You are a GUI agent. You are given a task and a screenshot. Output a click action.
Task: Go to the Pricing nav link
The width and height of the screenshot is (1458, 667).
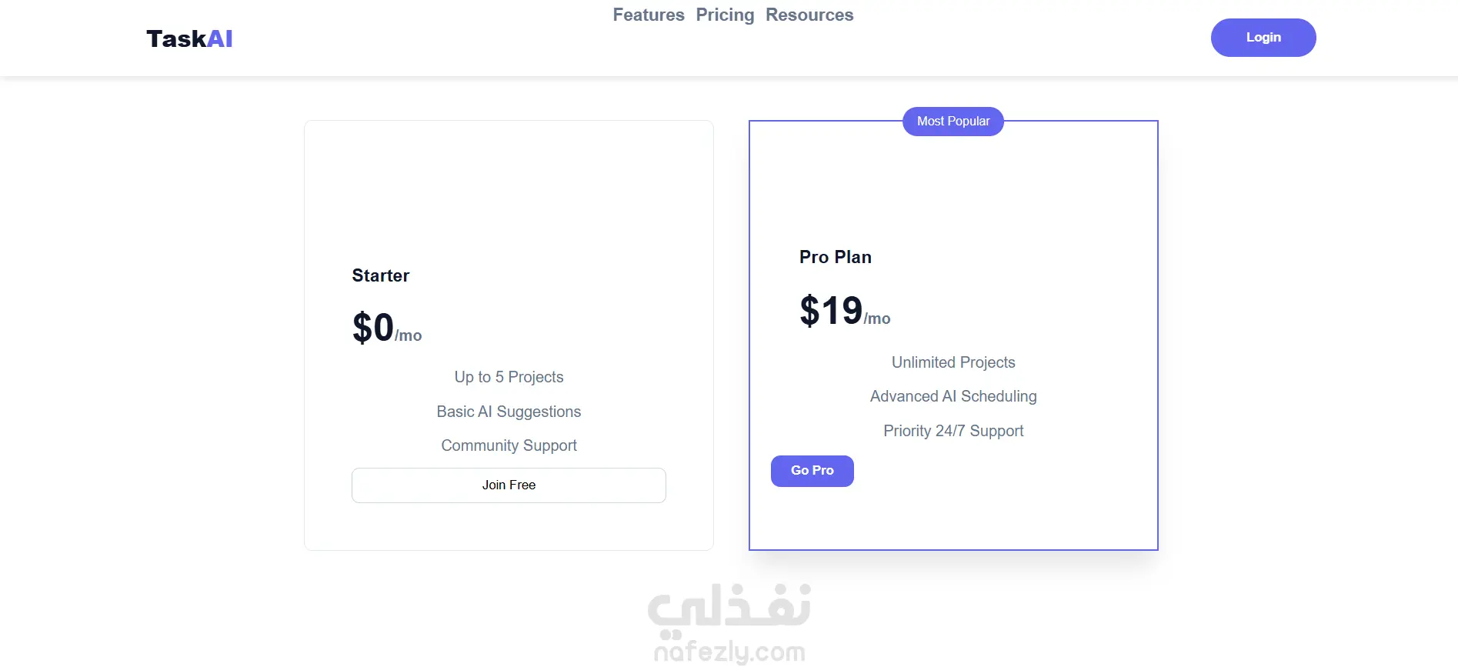tap(725, 15)
